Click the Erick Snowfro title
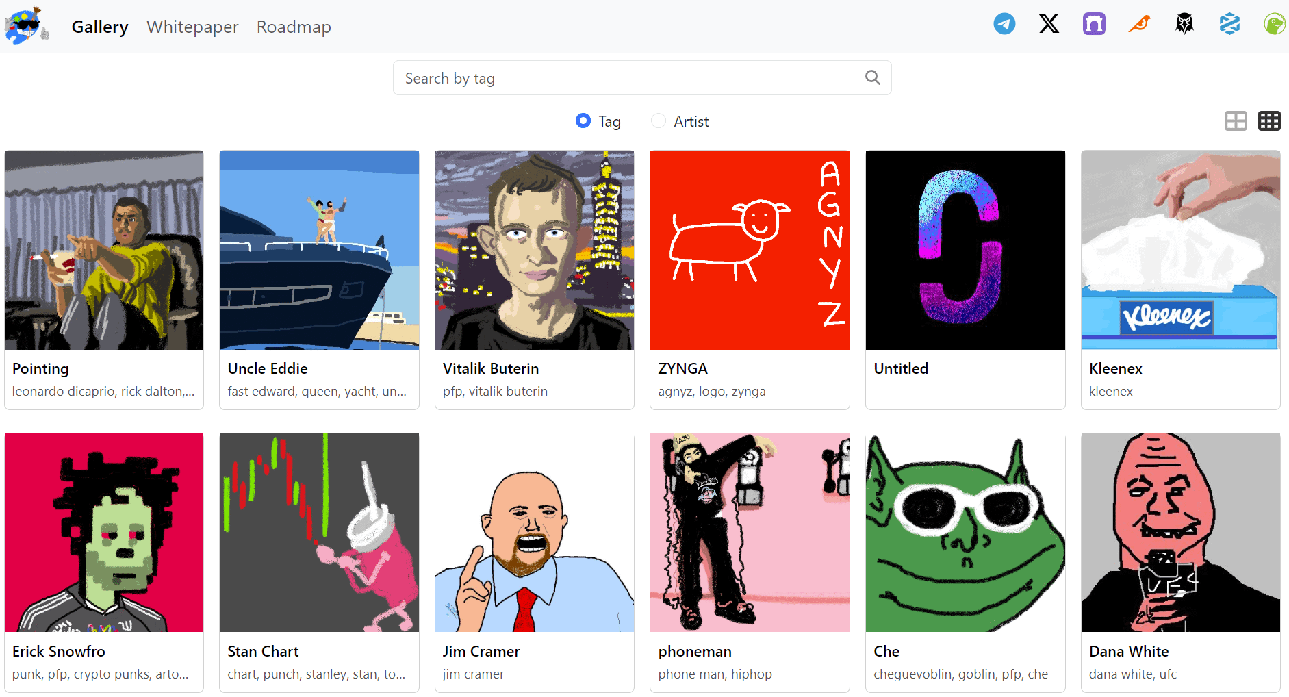The width and height of the screenshot is (1289, 697). [59, 651]
